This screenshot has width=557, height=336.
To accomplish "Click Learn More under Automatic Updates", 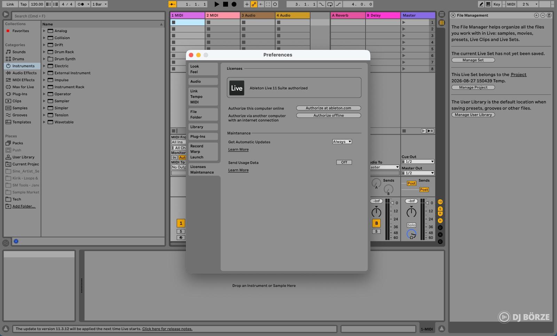I will pos(238,150).
